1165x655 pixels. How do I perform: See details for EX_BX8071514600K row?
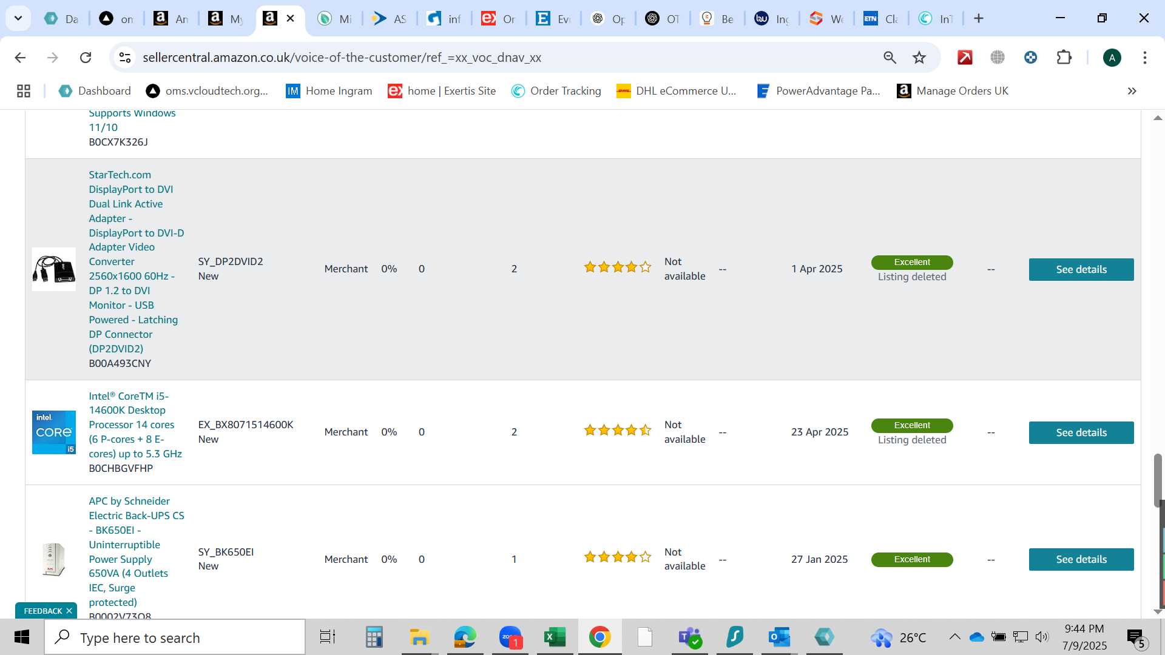(1081, 432)
